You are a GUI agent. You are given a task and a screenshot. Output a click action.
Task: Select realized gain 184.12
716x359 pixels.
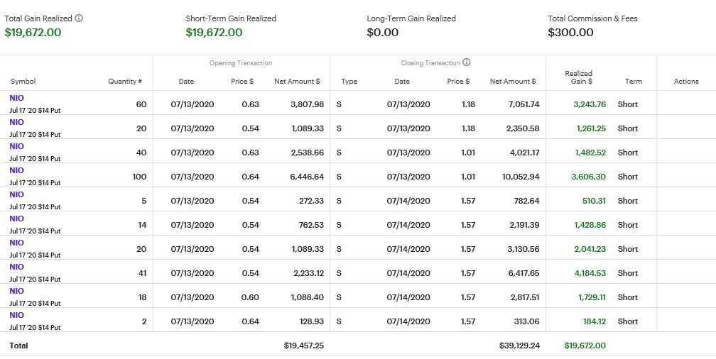pos(595,322)
